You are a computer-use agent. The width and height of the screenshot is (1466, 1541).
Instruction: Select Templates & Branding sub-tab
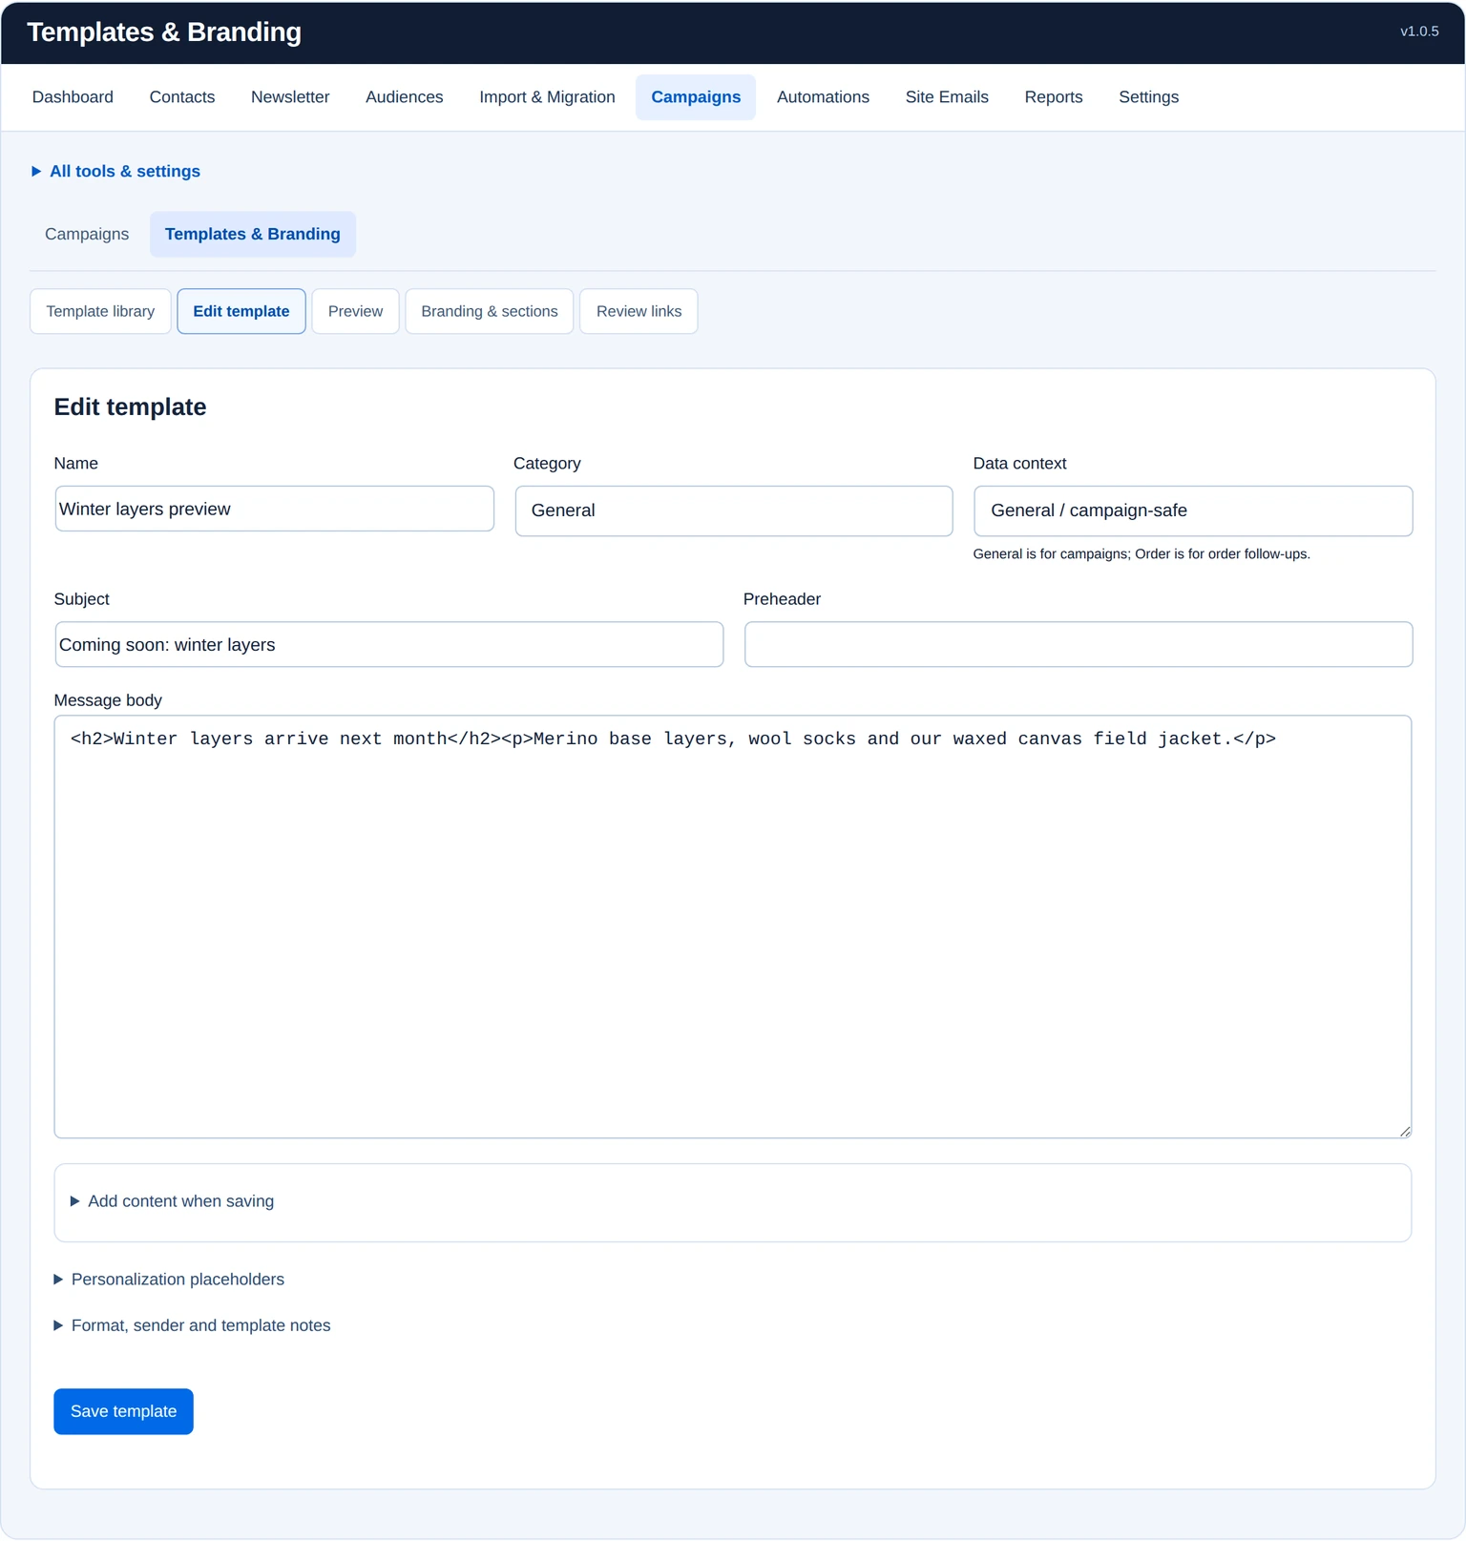(x=253, y=235)
